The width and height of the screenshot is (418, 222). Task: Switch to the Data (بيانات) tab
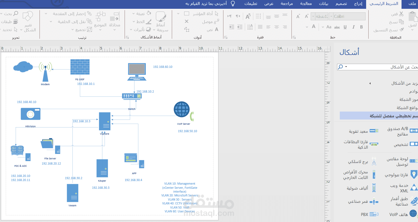pyautogui.click(x=324, y=4)
